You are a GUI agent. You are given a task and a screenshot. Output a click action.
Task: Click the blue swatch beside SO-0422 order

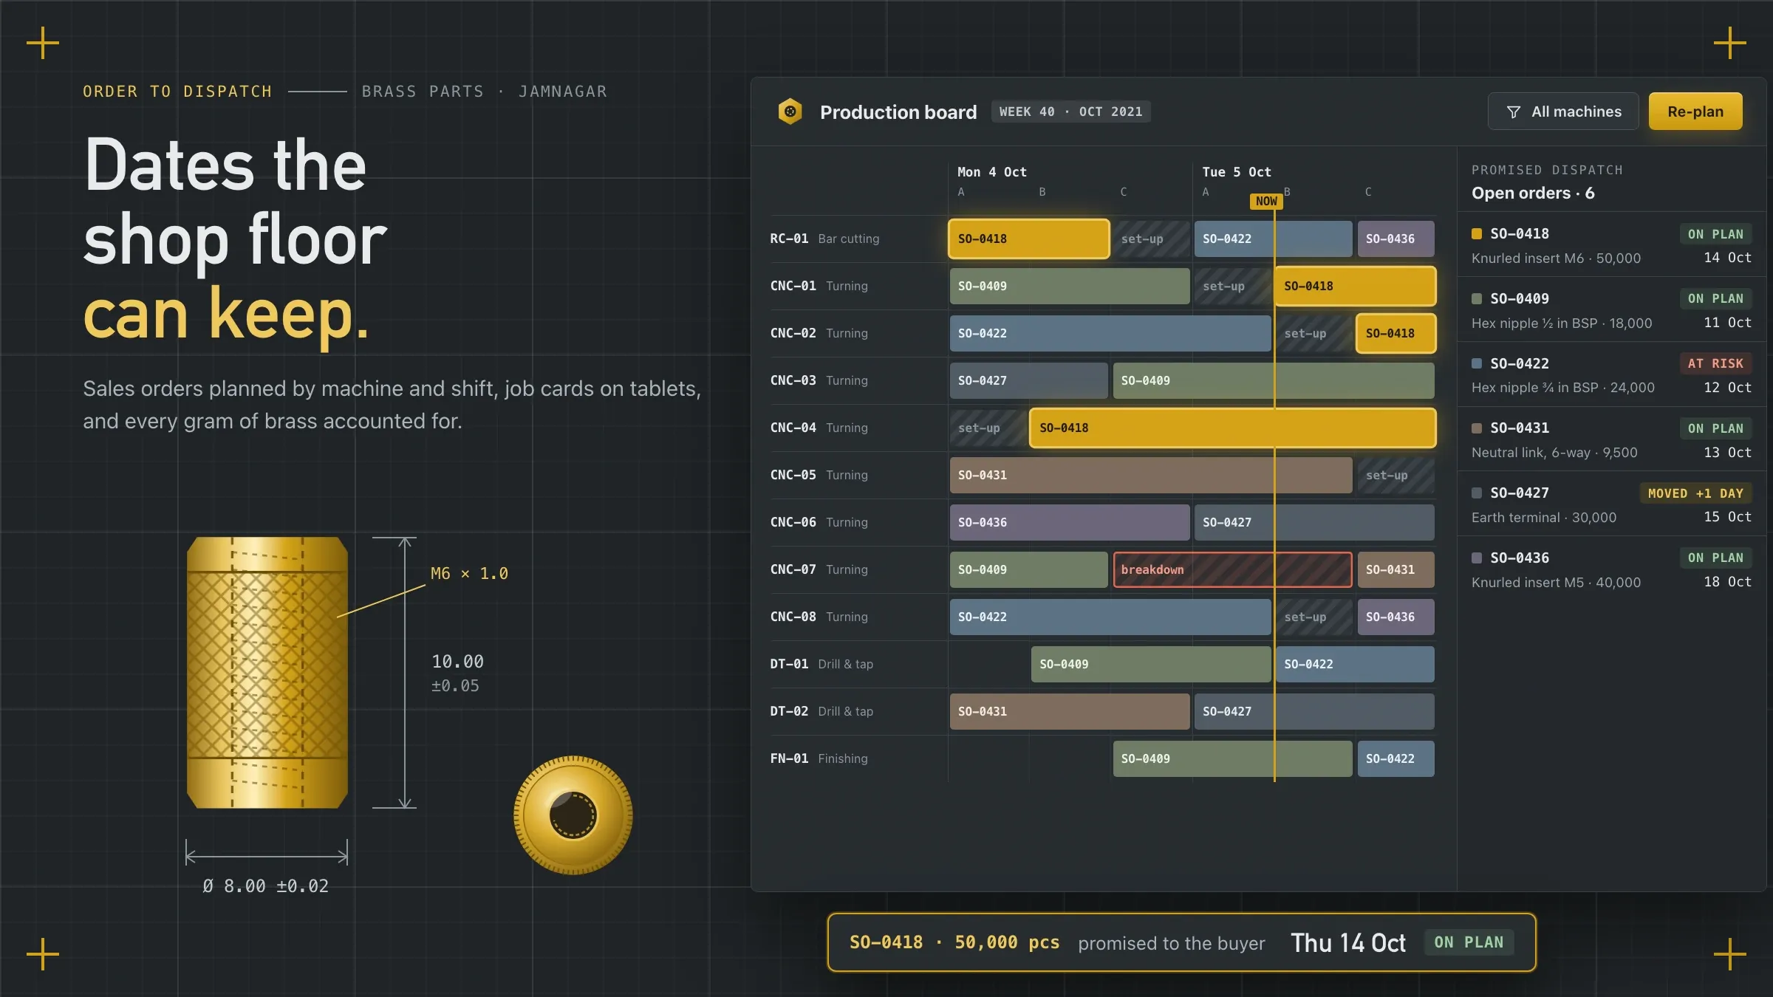[1477, 363]
